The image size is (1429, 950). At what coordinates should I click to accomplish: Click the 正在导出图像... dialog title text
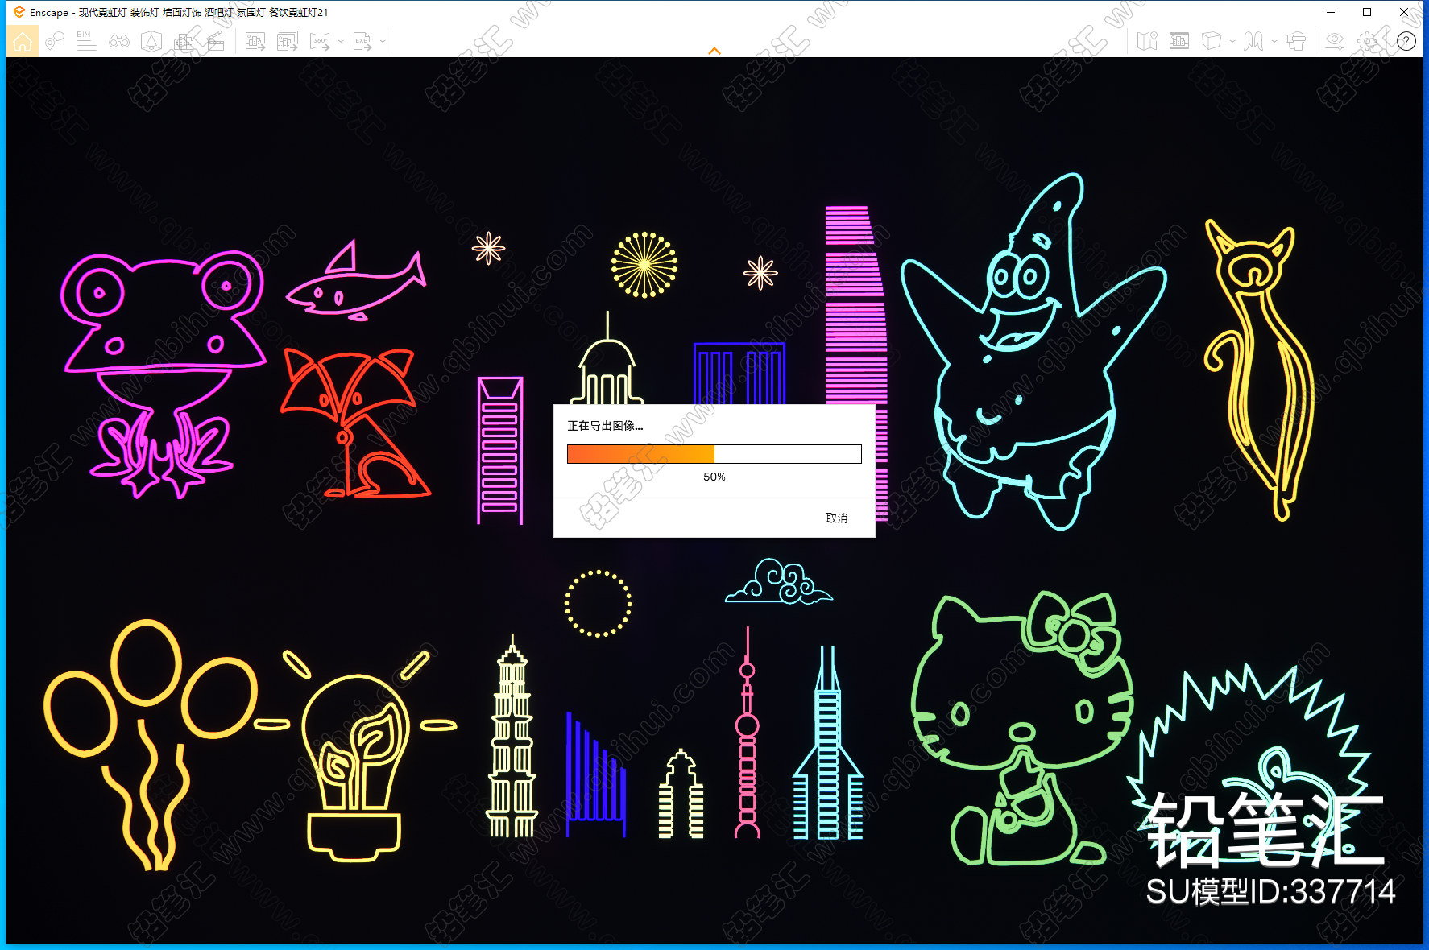[605, 426]
